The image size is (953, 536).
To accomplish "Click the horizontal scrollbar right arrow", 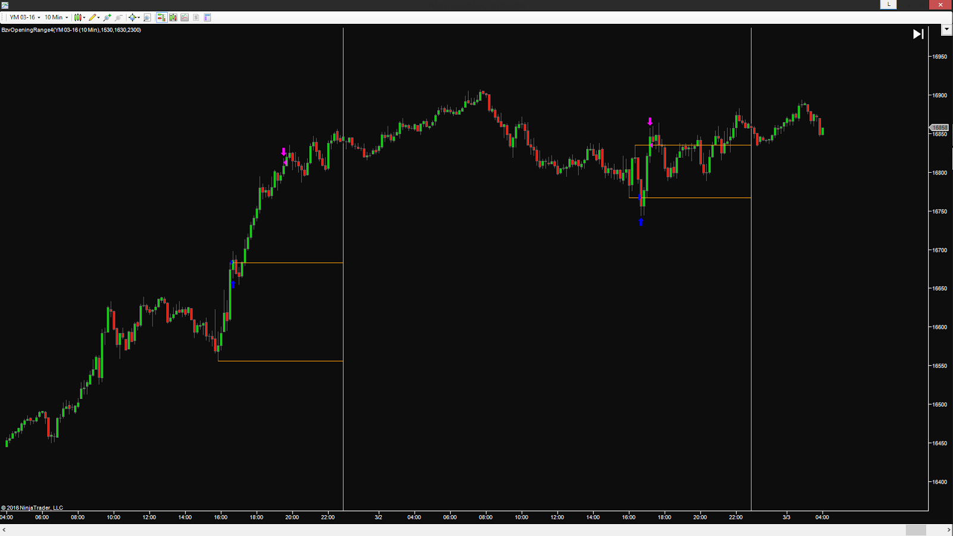I will (x=948, y=530).
